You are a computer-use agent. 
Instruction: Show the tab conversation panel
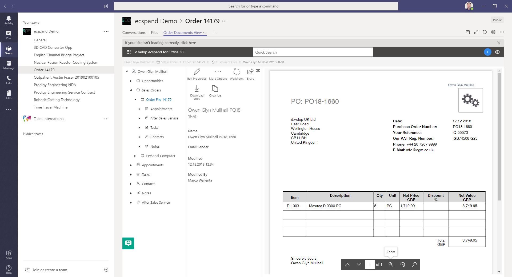tap(468, 32)
